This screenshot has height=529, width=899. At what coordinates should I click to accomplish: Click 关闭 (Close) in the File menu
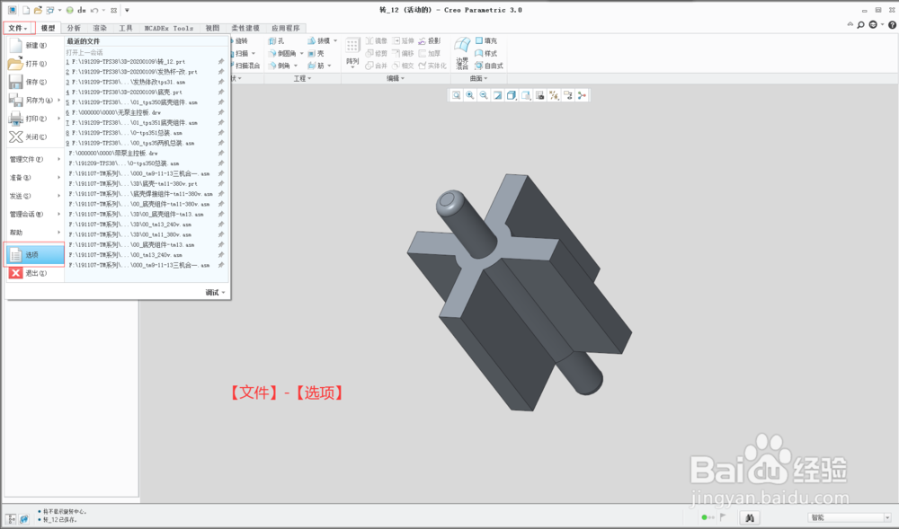click(34, 137)
